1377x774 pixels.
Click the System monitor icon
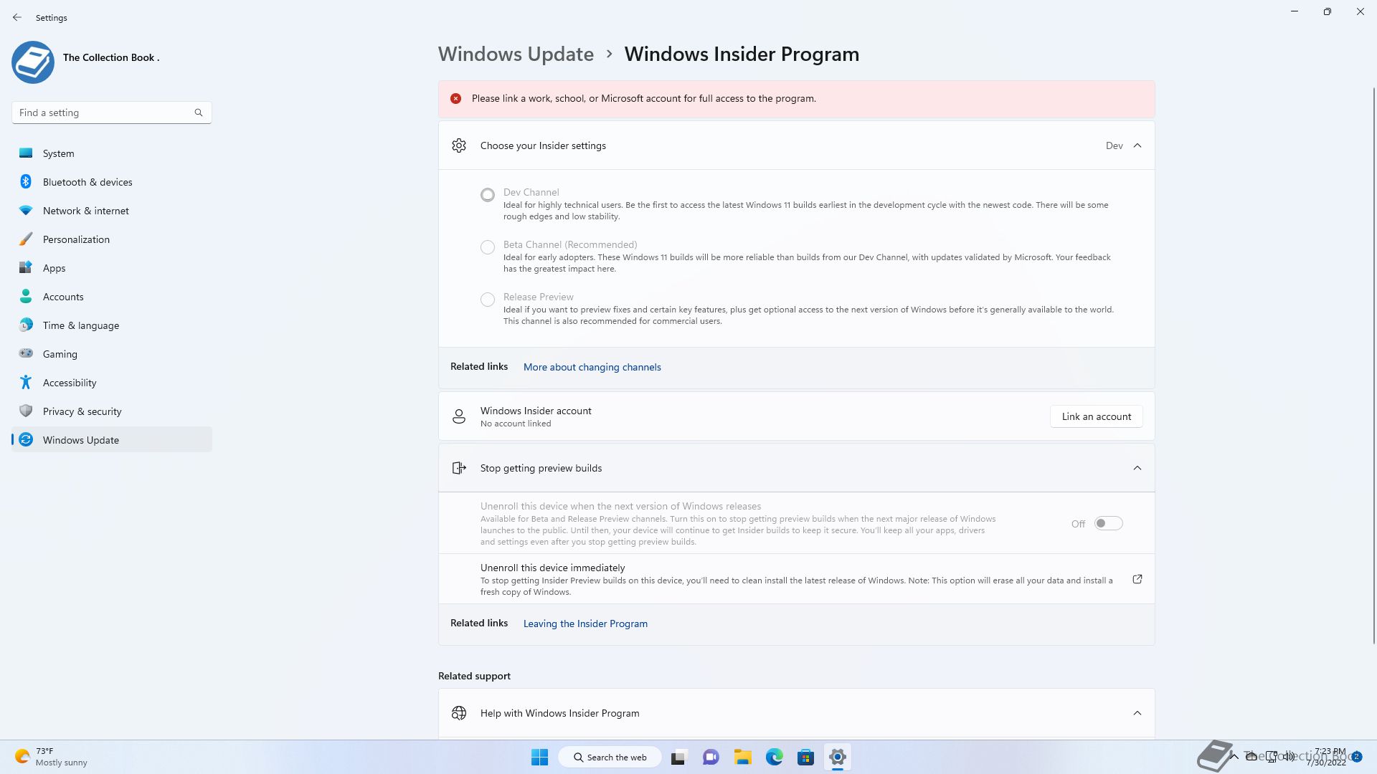tap(26, 153)
